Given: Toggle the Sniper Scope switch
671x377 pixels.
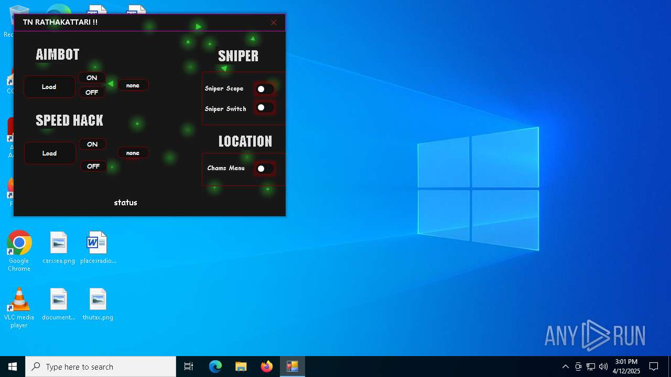Looking at the screenshot, I should [265, 89].
